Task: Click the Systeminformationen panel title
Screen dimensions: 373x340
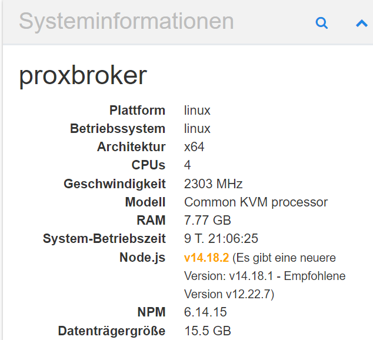Action: pyautogui.click(x=126, y=22)
